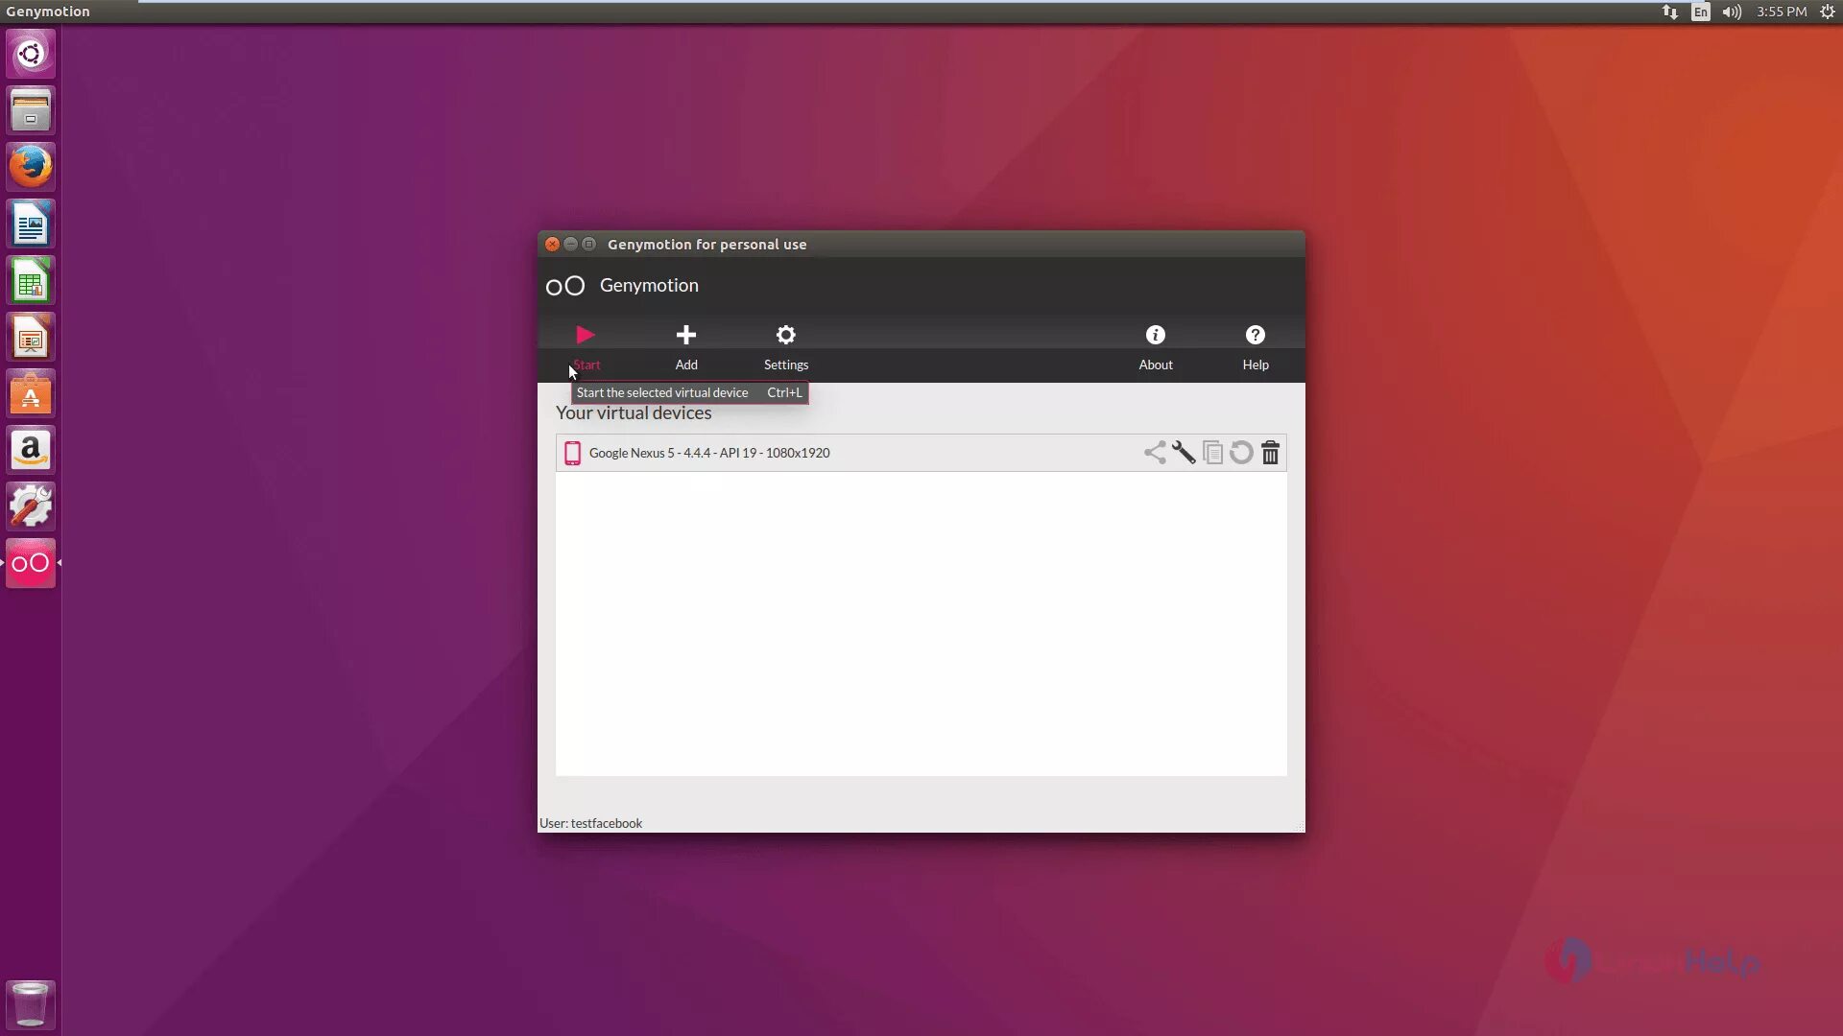The image size is (1843, 1036).
Task: Open wrench settings for Nexus 5 device
Action: point(1184,453)
